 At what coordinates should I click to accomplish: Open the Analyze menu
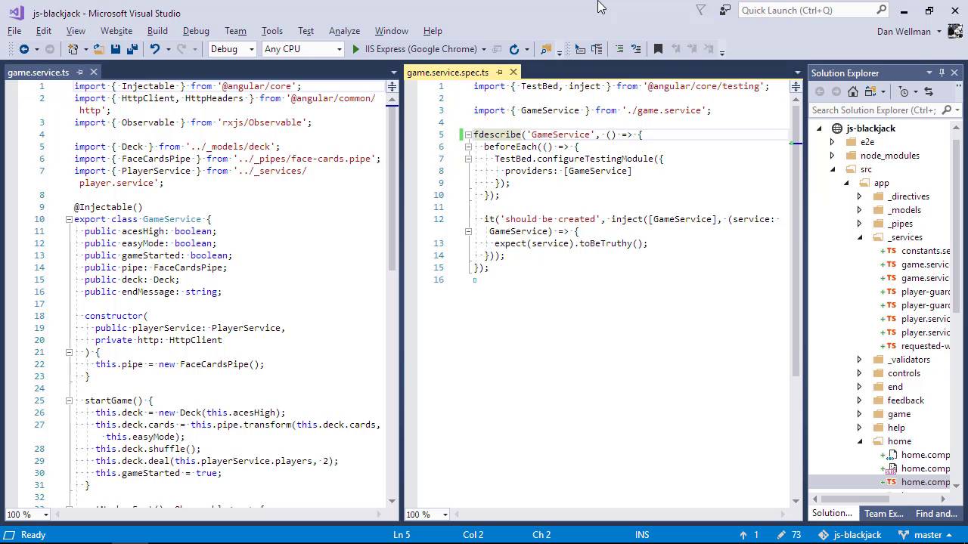point(344,31)
